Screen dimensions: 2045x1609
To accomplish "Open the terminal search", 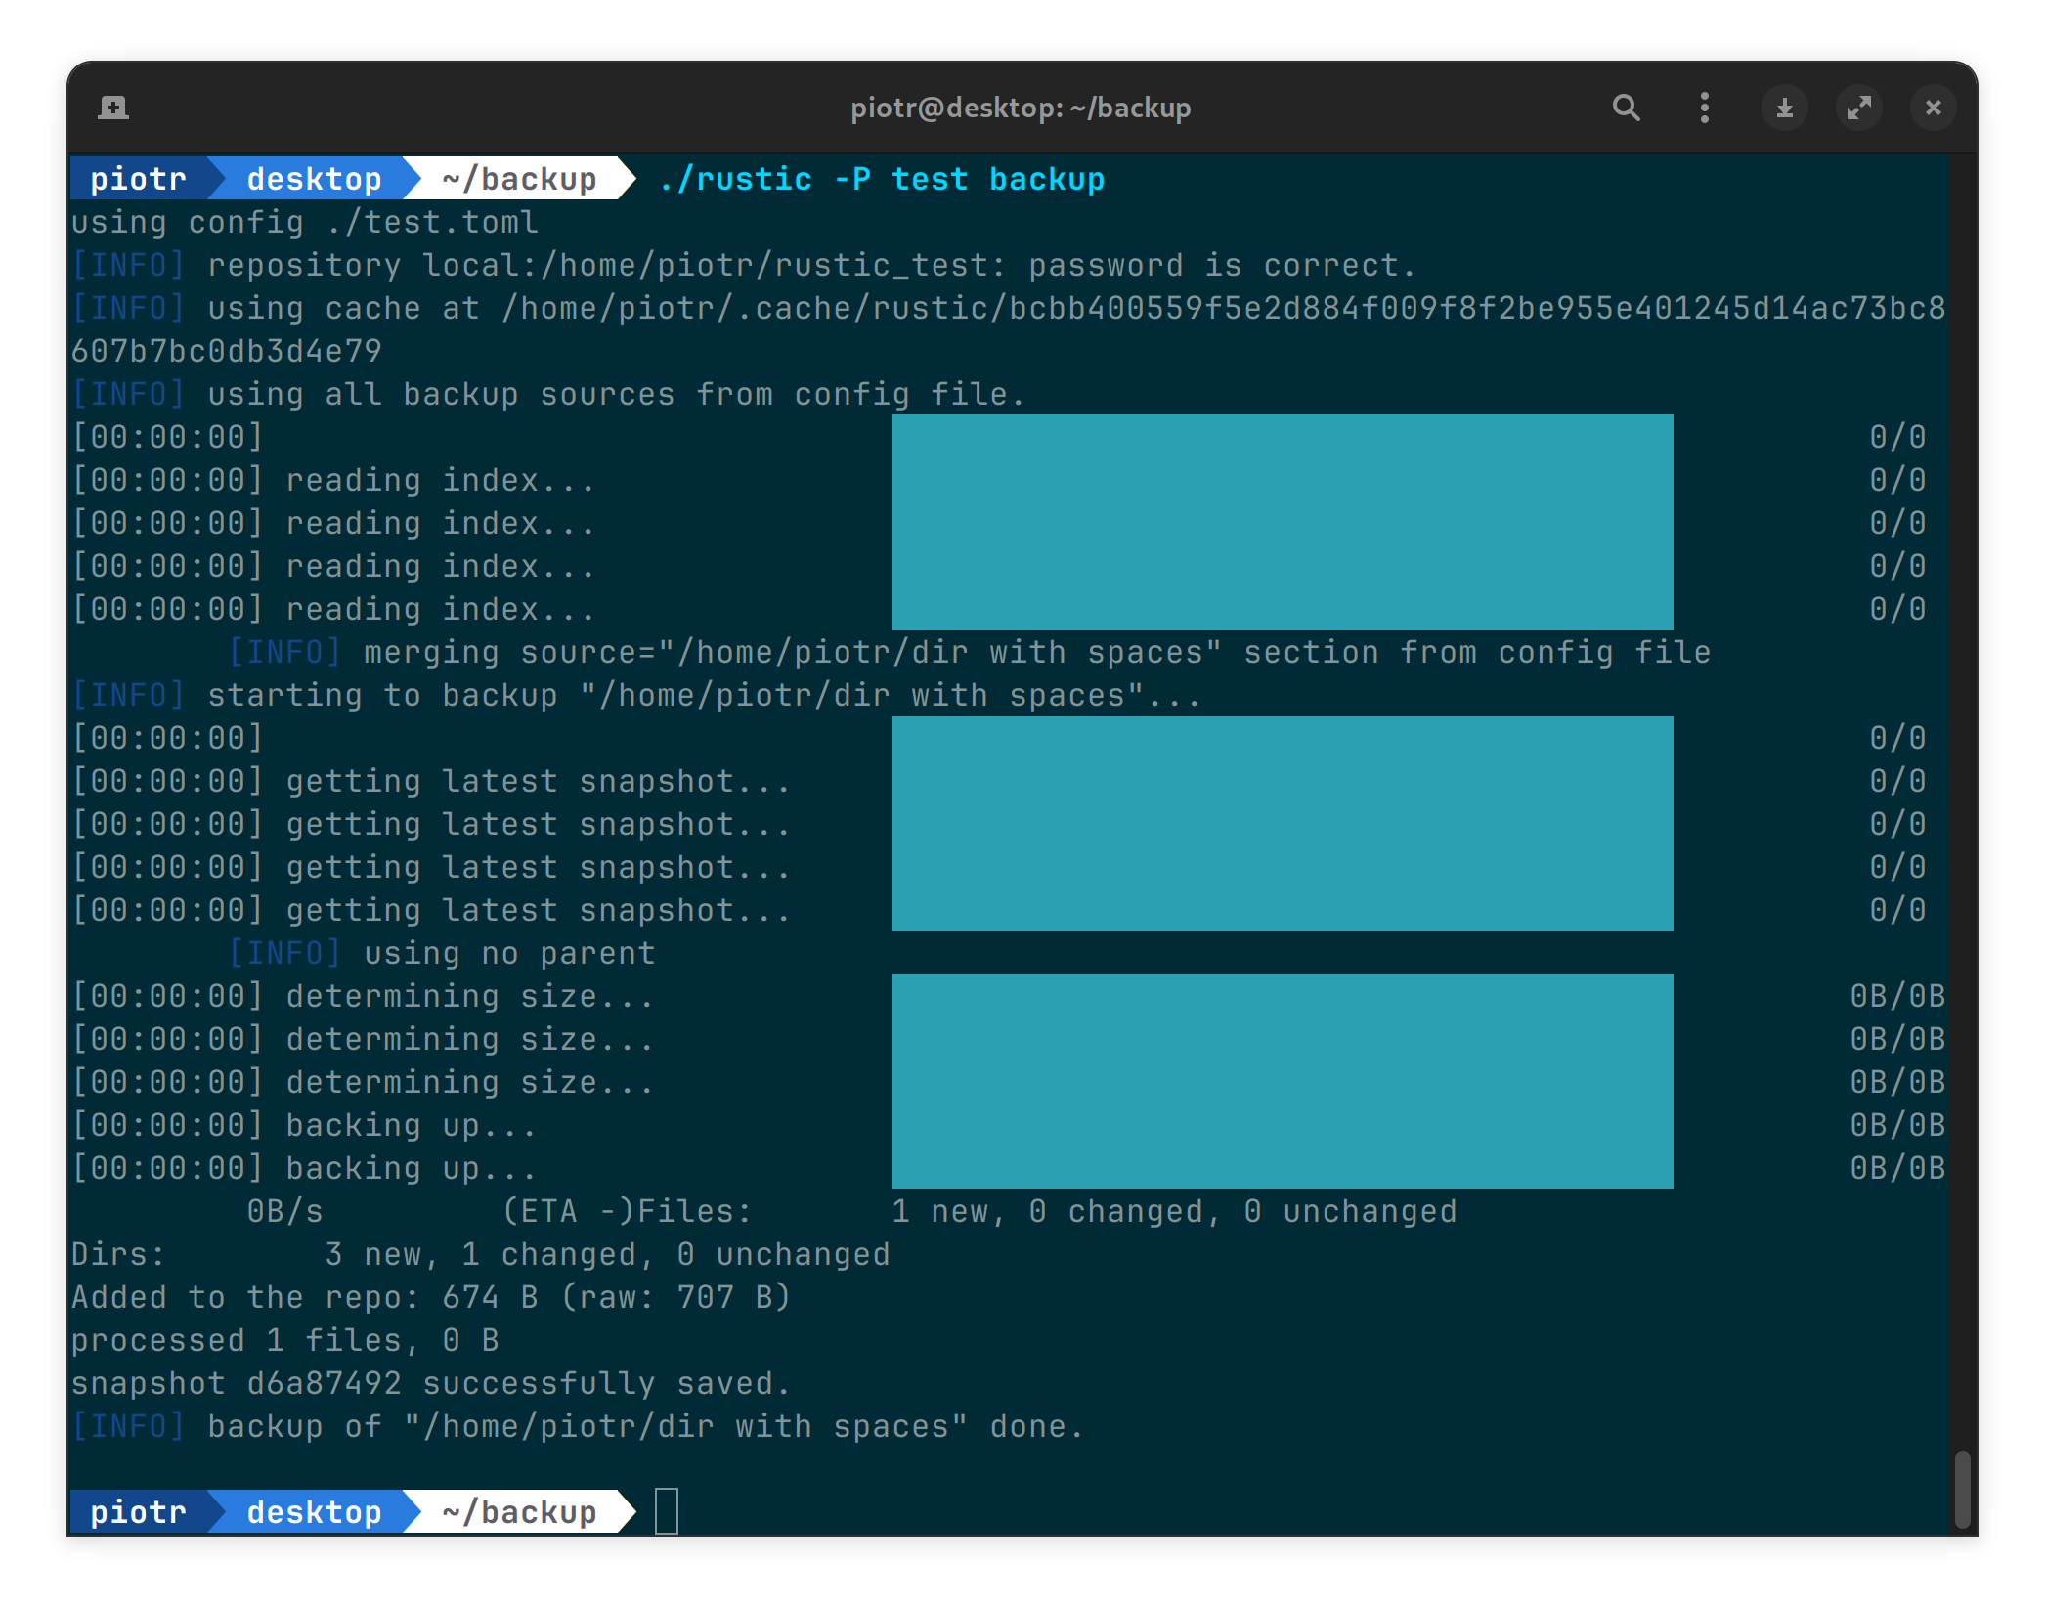I will pyautogui.click(x=1626, y=108).
